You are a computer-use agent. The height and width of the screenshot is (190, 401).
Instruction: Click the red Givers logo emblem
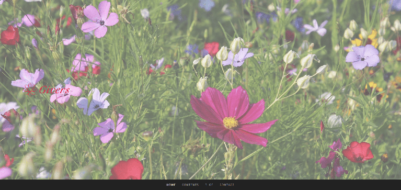click(29, 90)
